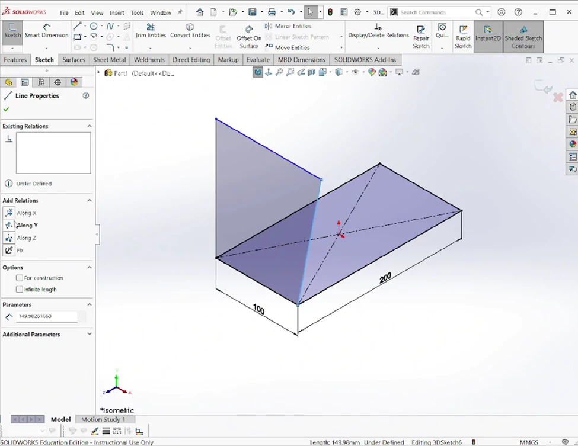Open Display/Delete Relations tool
Screen dimensions: 578x446
click(378, 31)
